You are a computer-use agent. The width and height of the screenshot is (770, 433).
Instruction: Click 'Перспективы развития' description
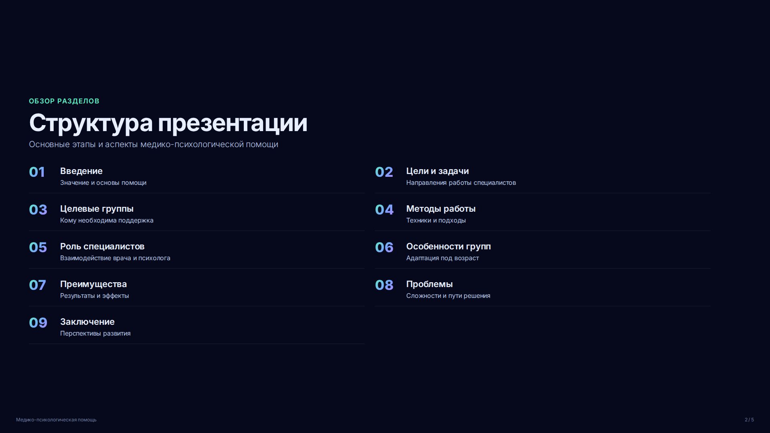95,334
